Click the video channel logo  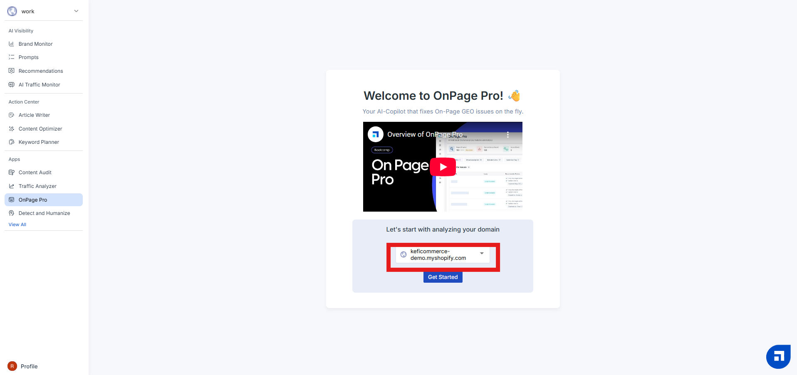375,134
